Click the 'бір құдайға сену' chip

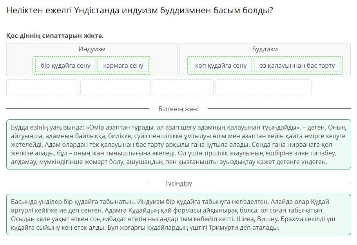(x=65, y=66)
